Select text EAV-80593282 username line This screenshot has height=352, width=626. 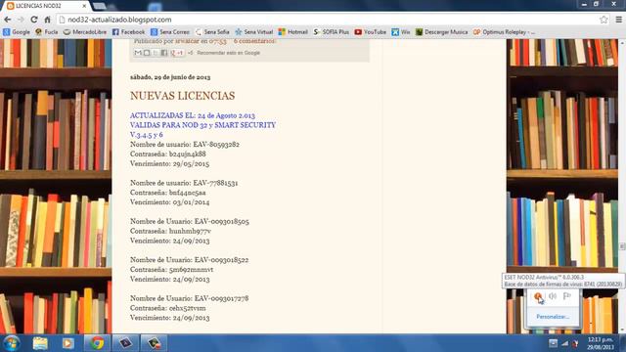pos(185,144)
